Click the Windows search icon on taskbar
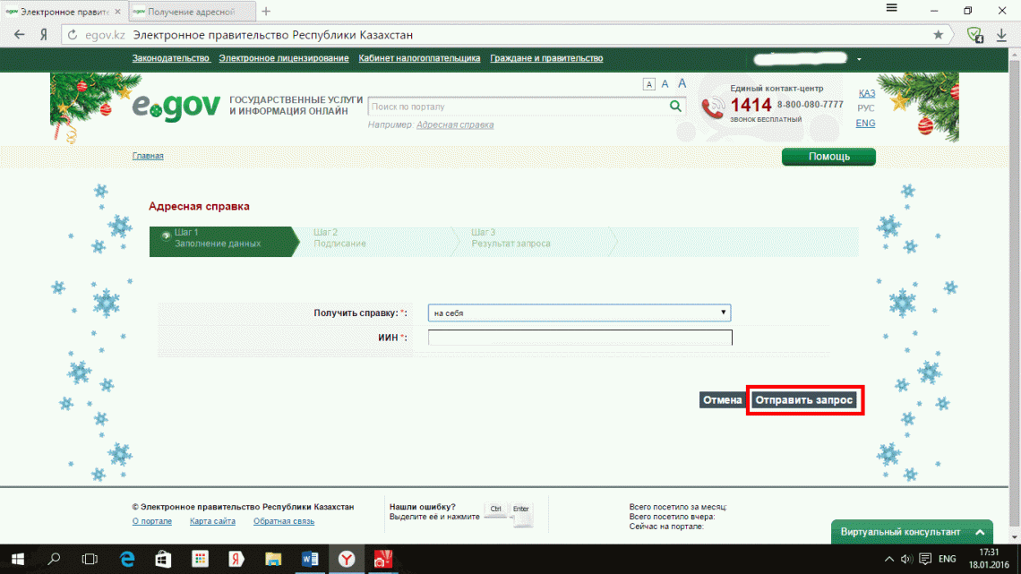Image resolution: width=1021 pixels, height=574 pixels. pyautogui.click(x=53, y=559)
